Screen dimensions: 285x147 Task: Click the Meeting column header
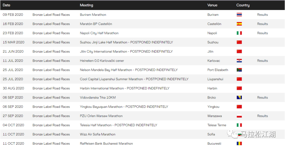point(87,5)
